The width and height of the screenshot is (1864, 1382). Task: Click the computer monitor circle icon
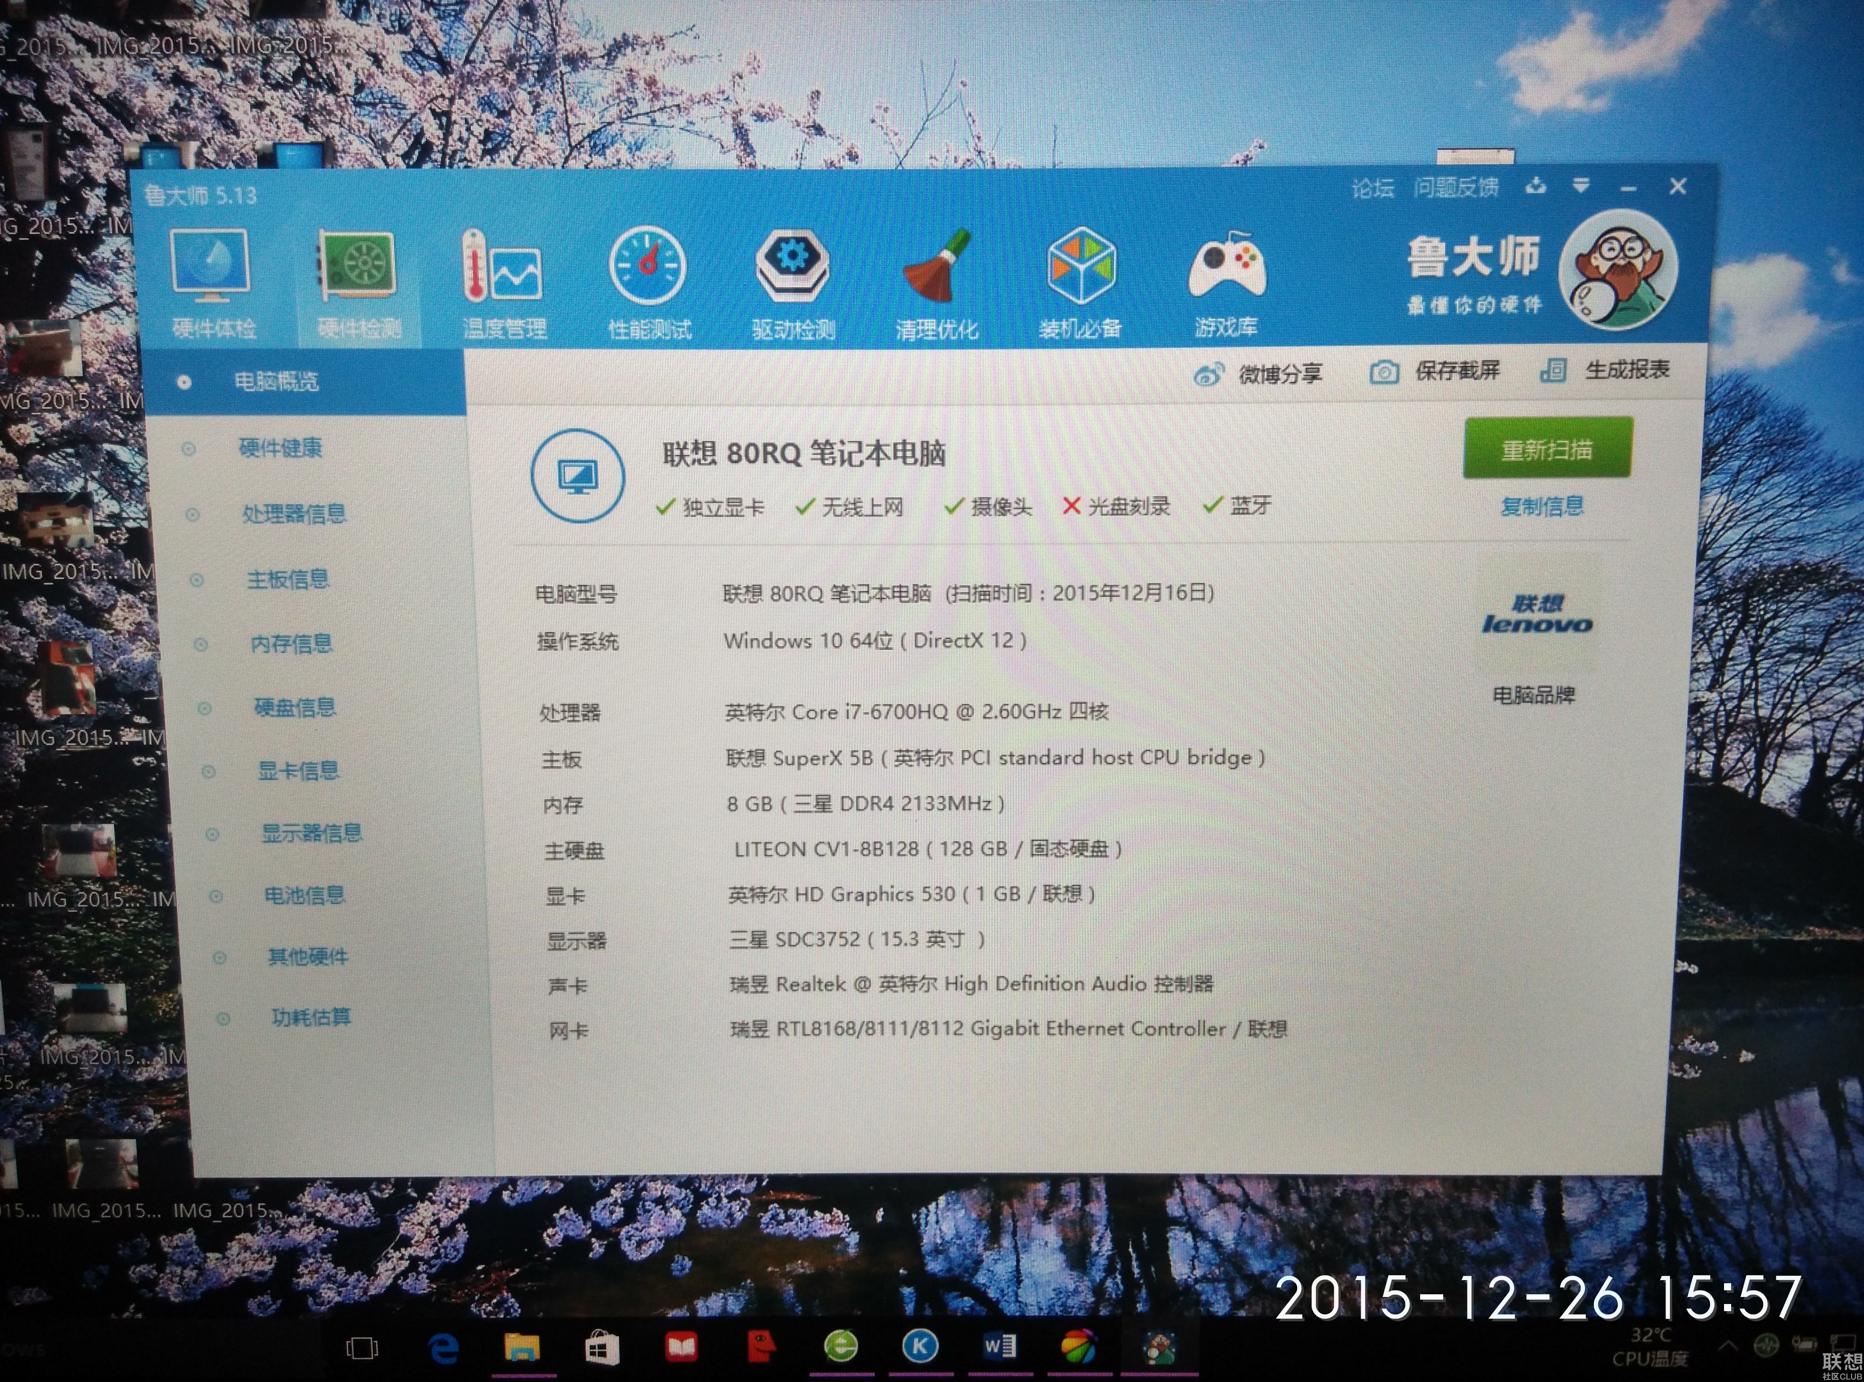pos(577,476)
